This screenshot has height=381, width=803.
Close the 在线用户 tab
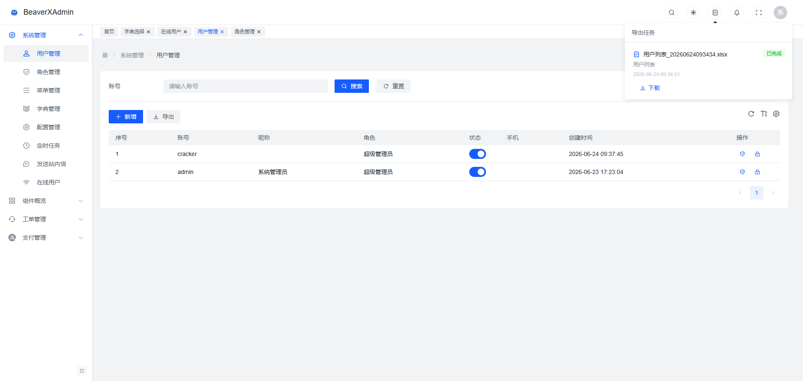pos(185,32)
